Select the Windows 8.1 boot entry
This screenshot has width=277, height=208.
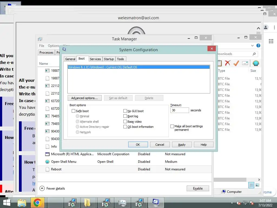[x=139, y=67]
